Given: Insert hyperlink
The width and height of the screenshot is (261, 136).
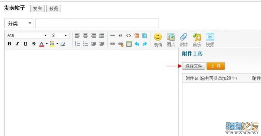Looking at the screenshot, I should (113, 44).
